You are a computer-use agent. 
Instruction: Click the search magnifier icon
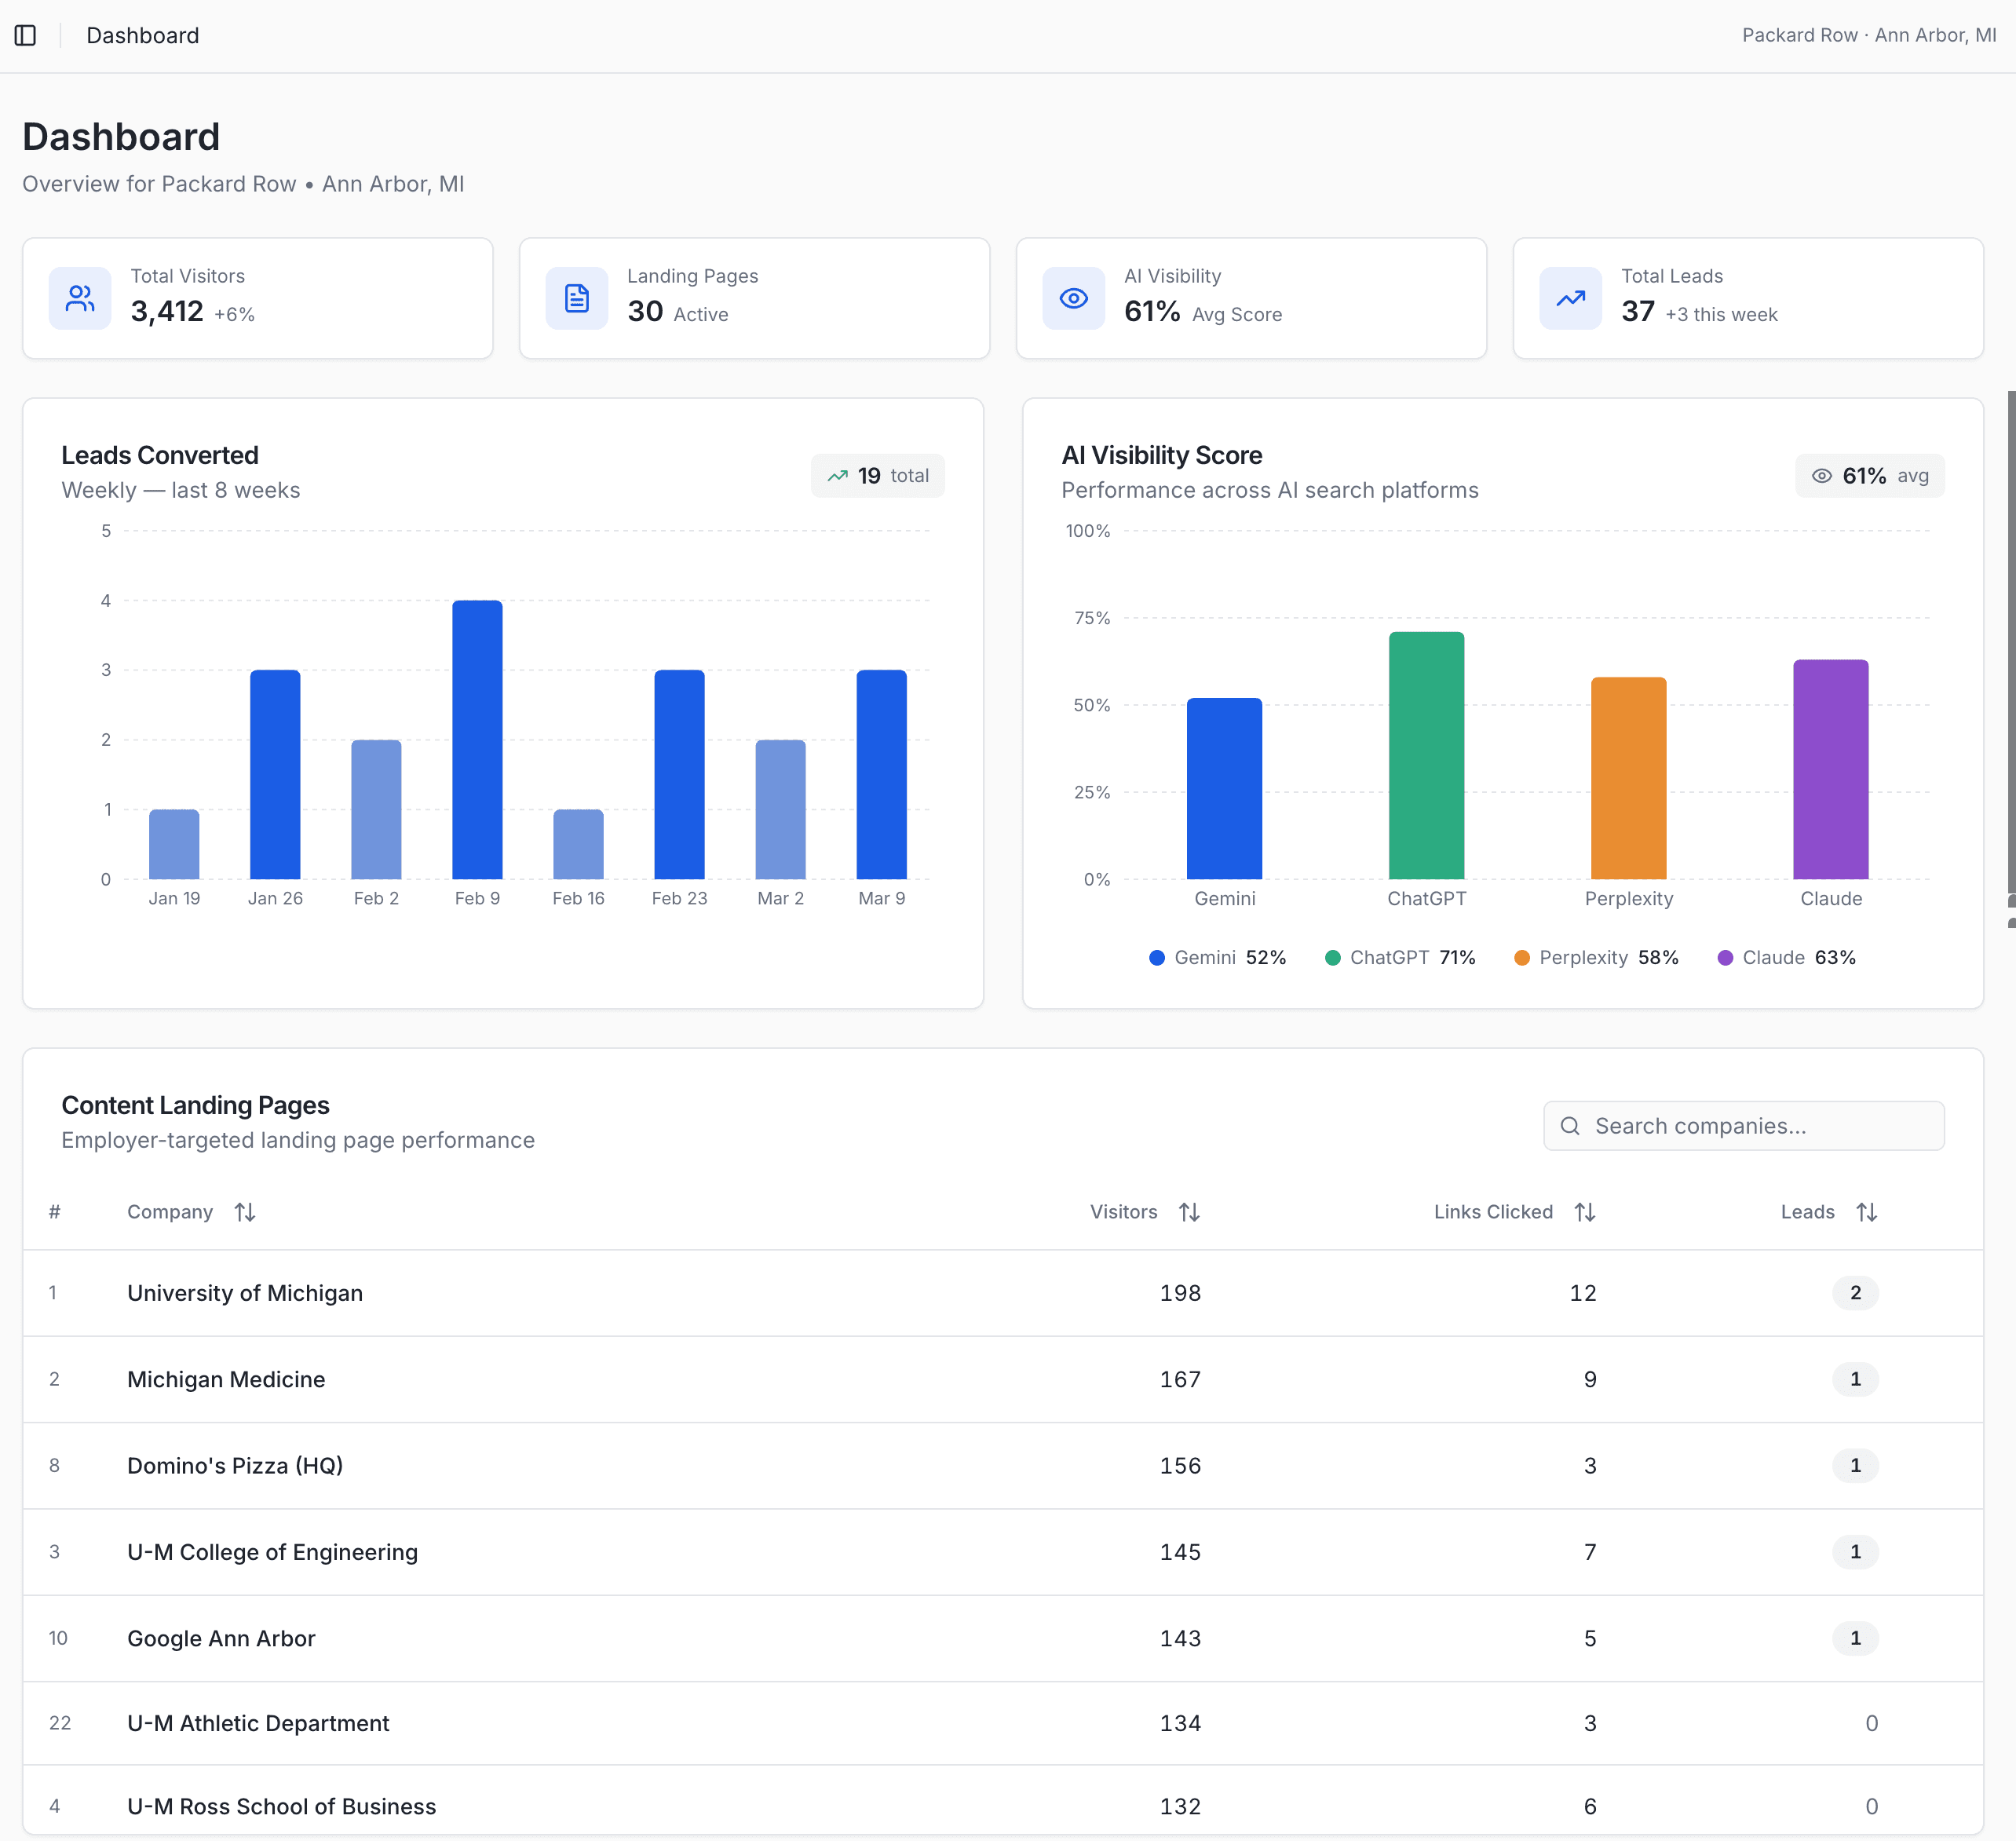(1570, 1126)
